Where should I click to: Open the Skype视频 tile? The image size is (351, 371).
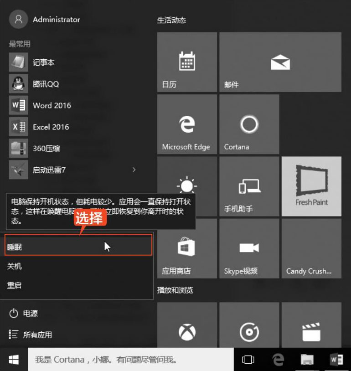click(x=249, y=248)
